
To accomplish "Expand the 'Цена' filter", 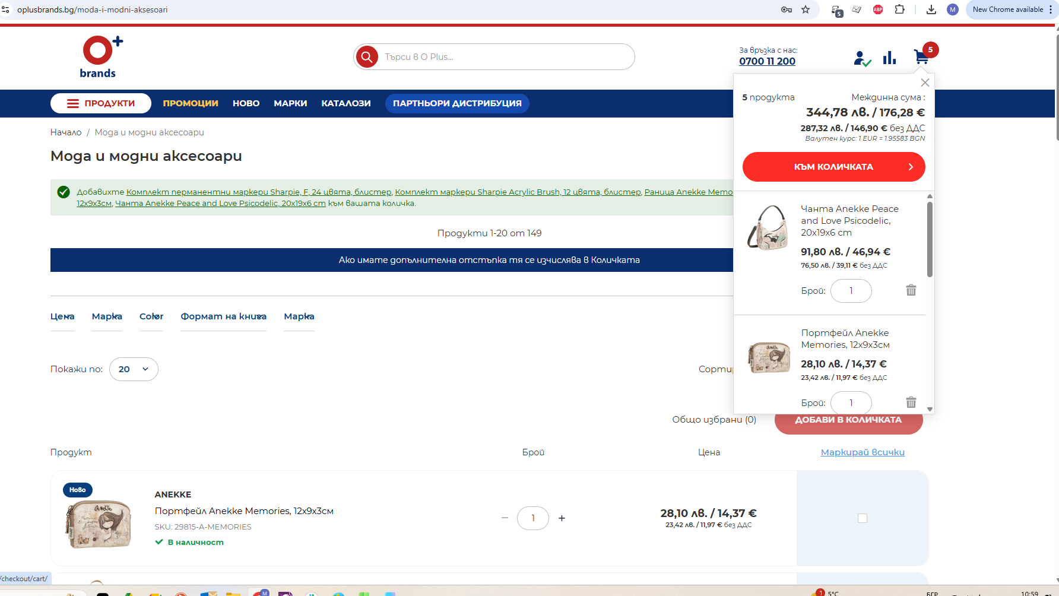I will 62,316.
